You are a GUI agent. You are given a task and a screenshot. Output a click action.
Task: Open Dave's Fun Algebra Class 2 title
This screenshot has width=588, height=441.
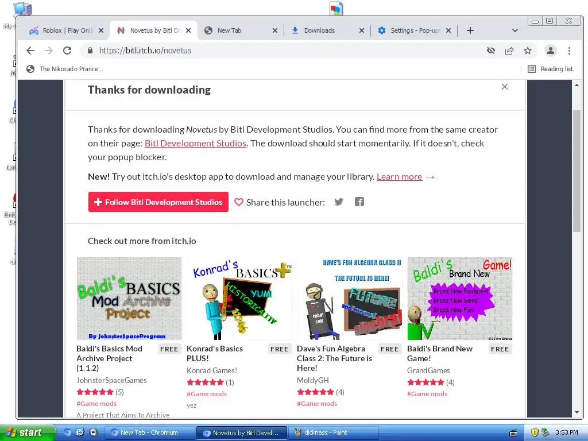[335, 358]
